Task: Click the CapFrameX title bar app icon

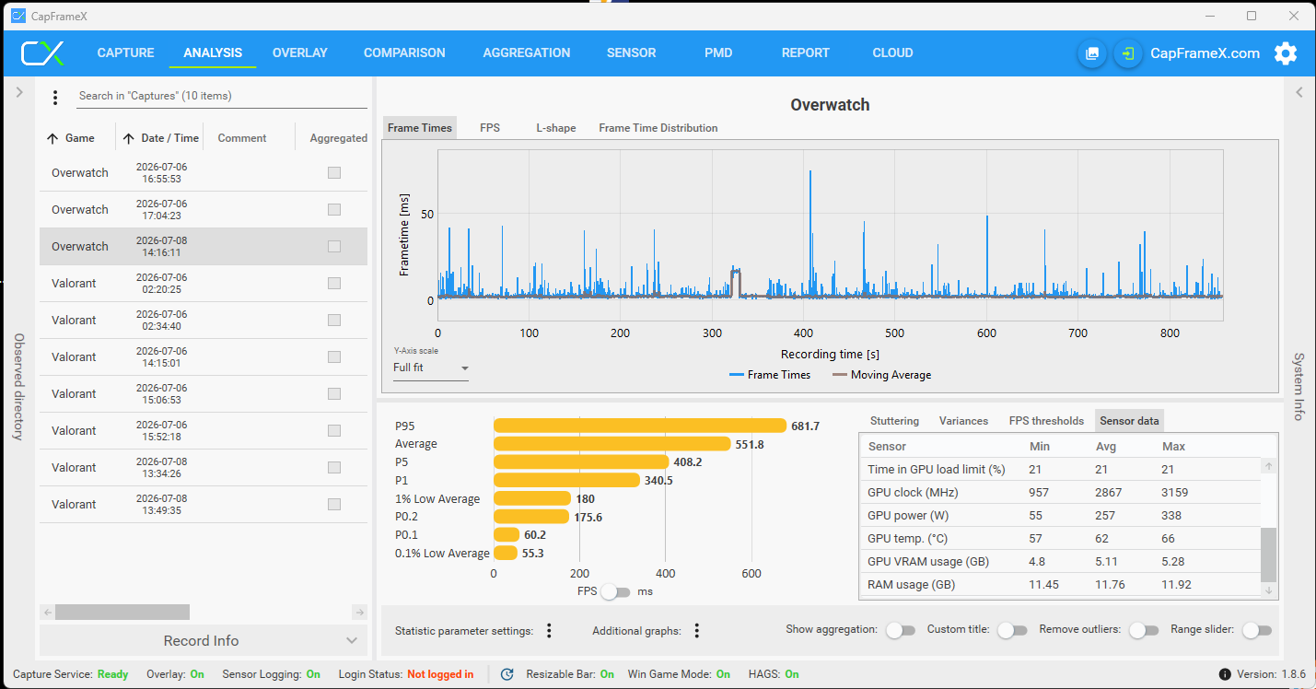Action: click(17, 16)
